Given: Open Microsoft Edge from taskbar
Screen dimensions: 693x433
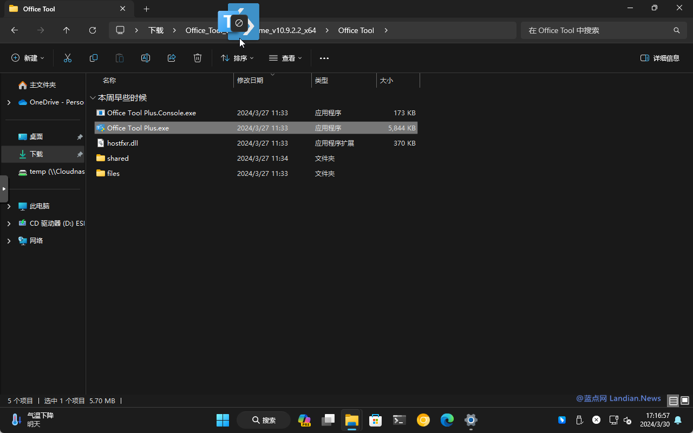Looking at the screenshot, I should coord(447,420).
